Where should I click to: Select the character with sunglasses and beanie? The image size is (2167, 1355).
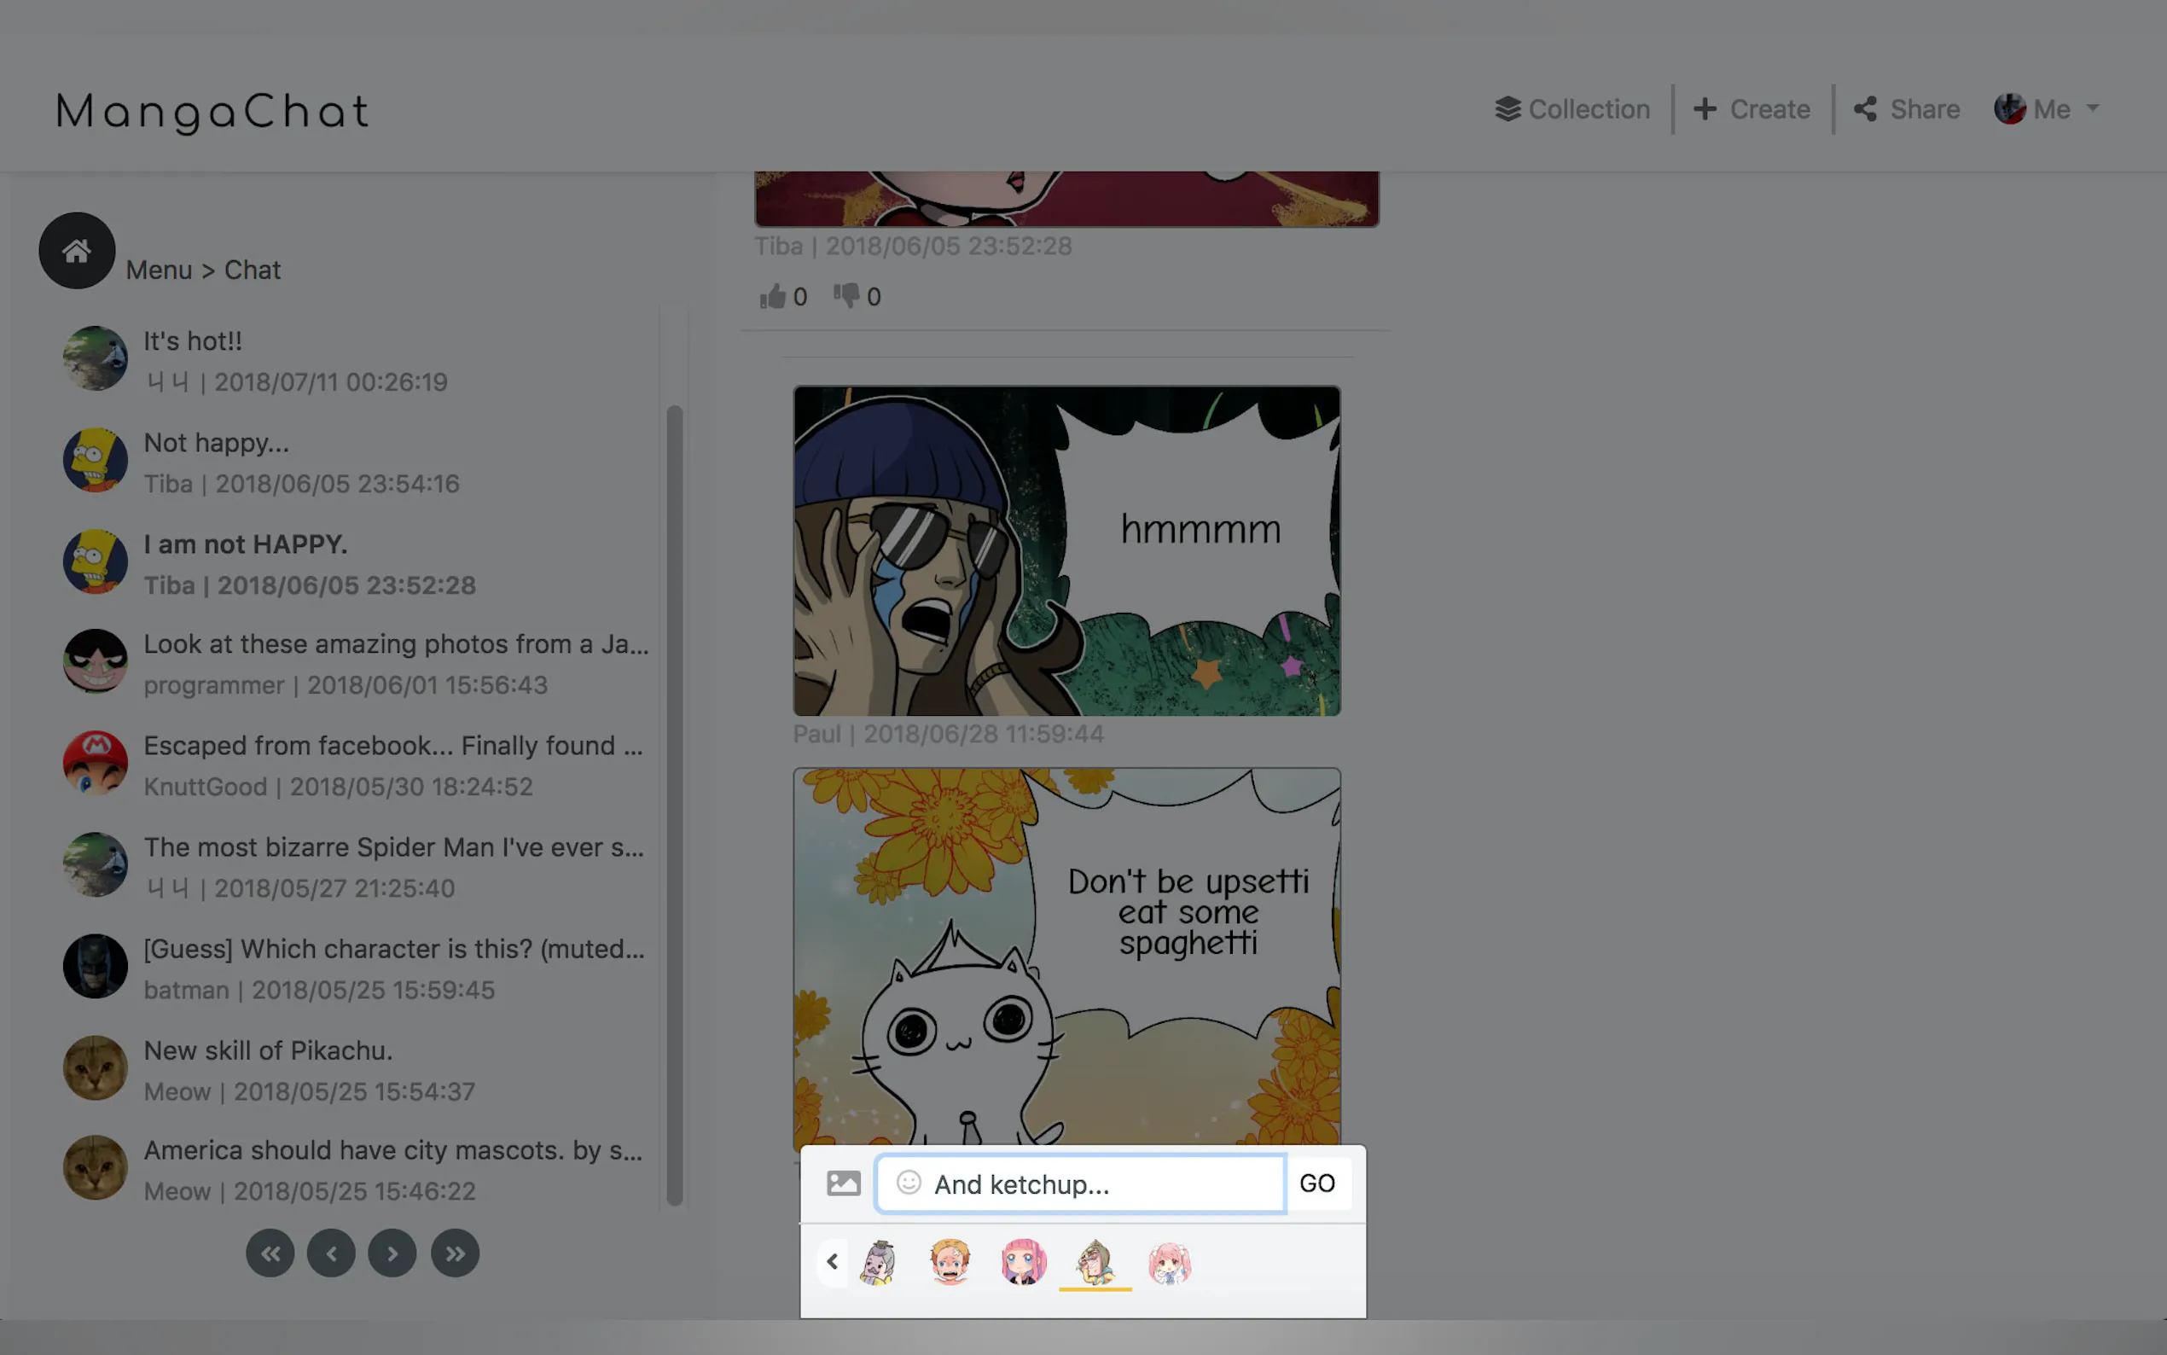[x=1095, y=1263]
